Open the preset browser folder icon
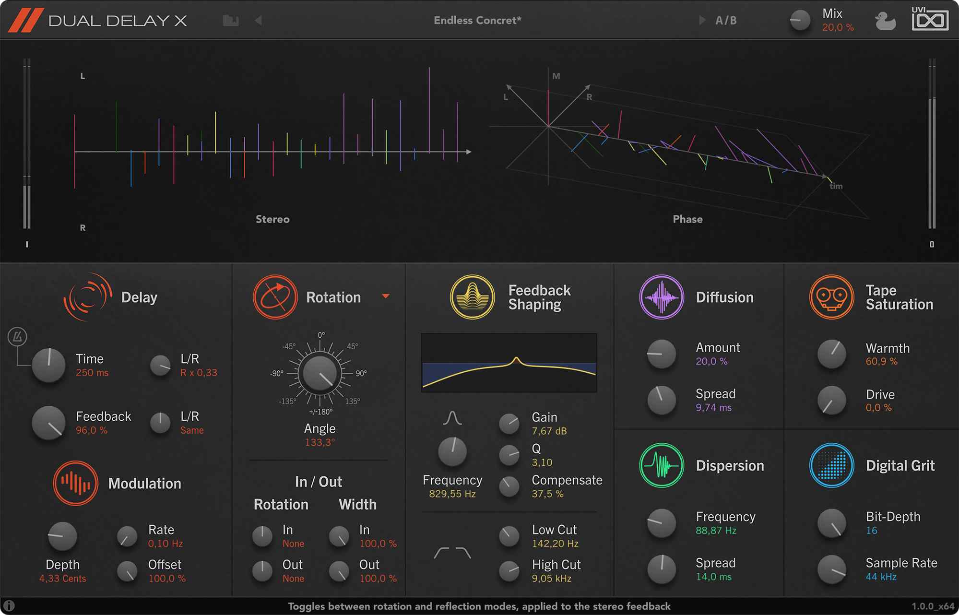959x615 pixels. pos(231,20)
